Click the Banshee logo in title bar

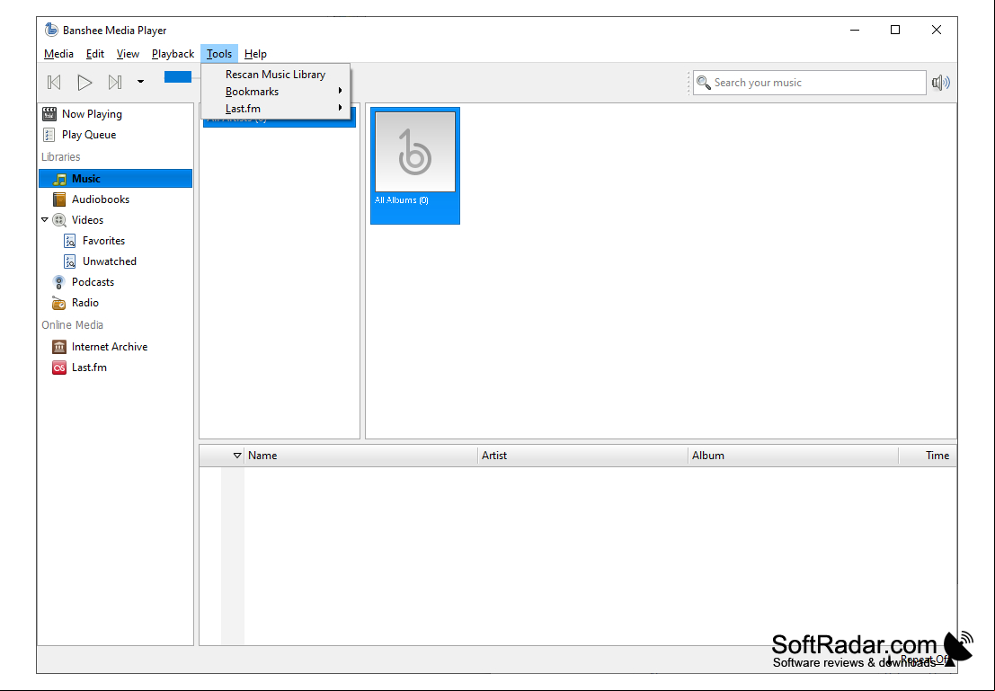(51, 30)
